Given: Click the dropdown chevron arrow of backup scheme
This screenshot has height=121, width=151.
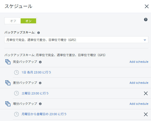Looking at the screenshot, I should tap(145, 40).
